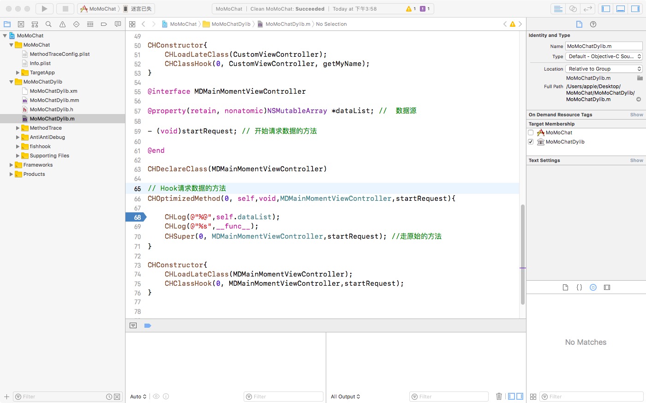Clear the console with trash icon

click(x=499, y=396)
